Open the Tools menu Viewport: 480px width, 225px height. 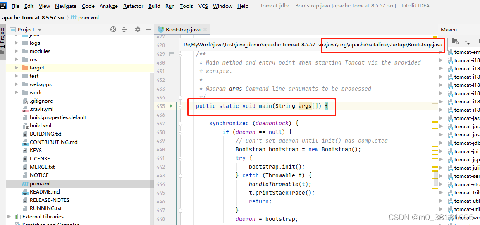tap(186, 6)
